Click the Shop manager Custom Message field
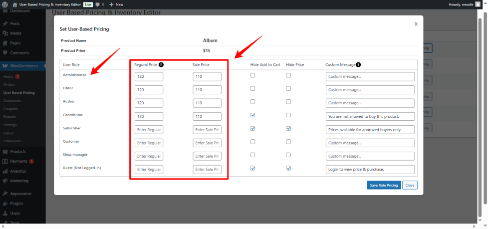Screen dimensions: 488x229 click(x=370, y=156)
